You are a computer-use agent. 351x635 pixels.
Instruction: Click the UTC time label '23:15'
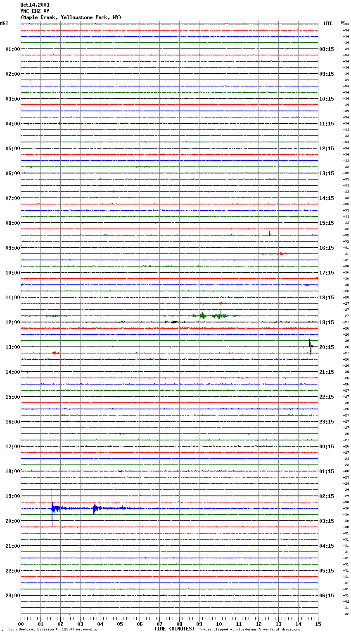[327, 422]
